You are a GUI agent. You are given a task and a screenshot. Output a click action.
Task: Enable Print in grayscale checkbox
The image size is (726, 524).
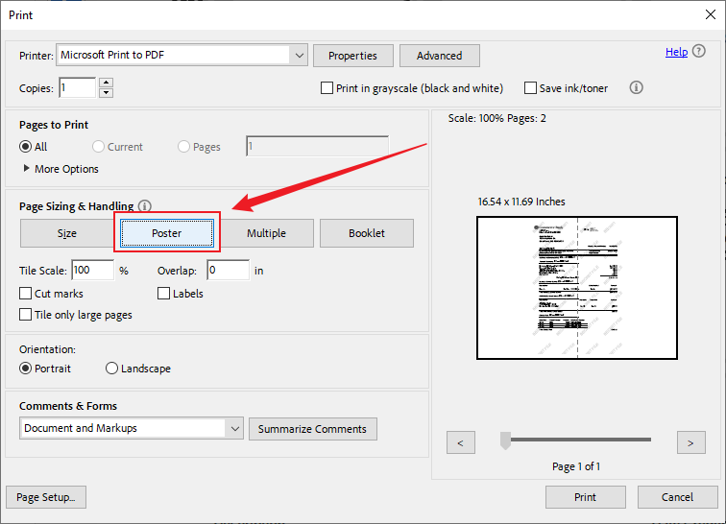pyautogui.click(x=327, y=88)
